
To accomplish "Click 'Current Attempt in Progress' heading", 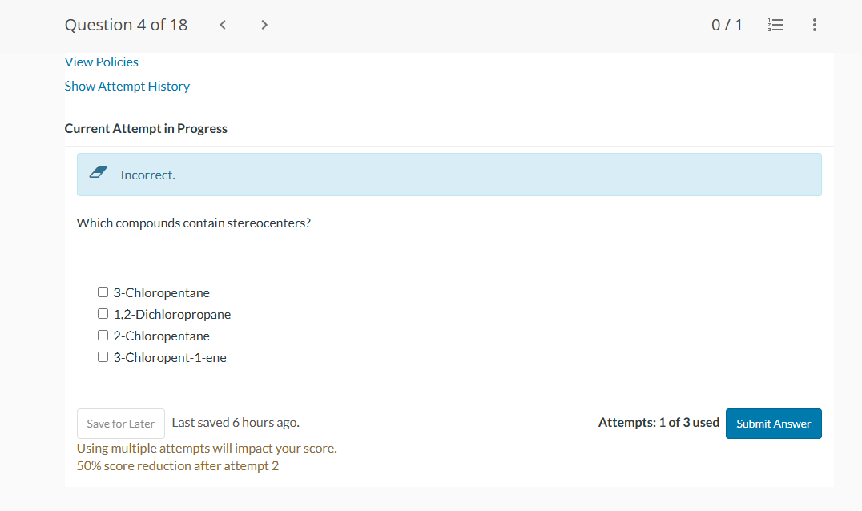I will pyautogui.click(x=147, y=129).
